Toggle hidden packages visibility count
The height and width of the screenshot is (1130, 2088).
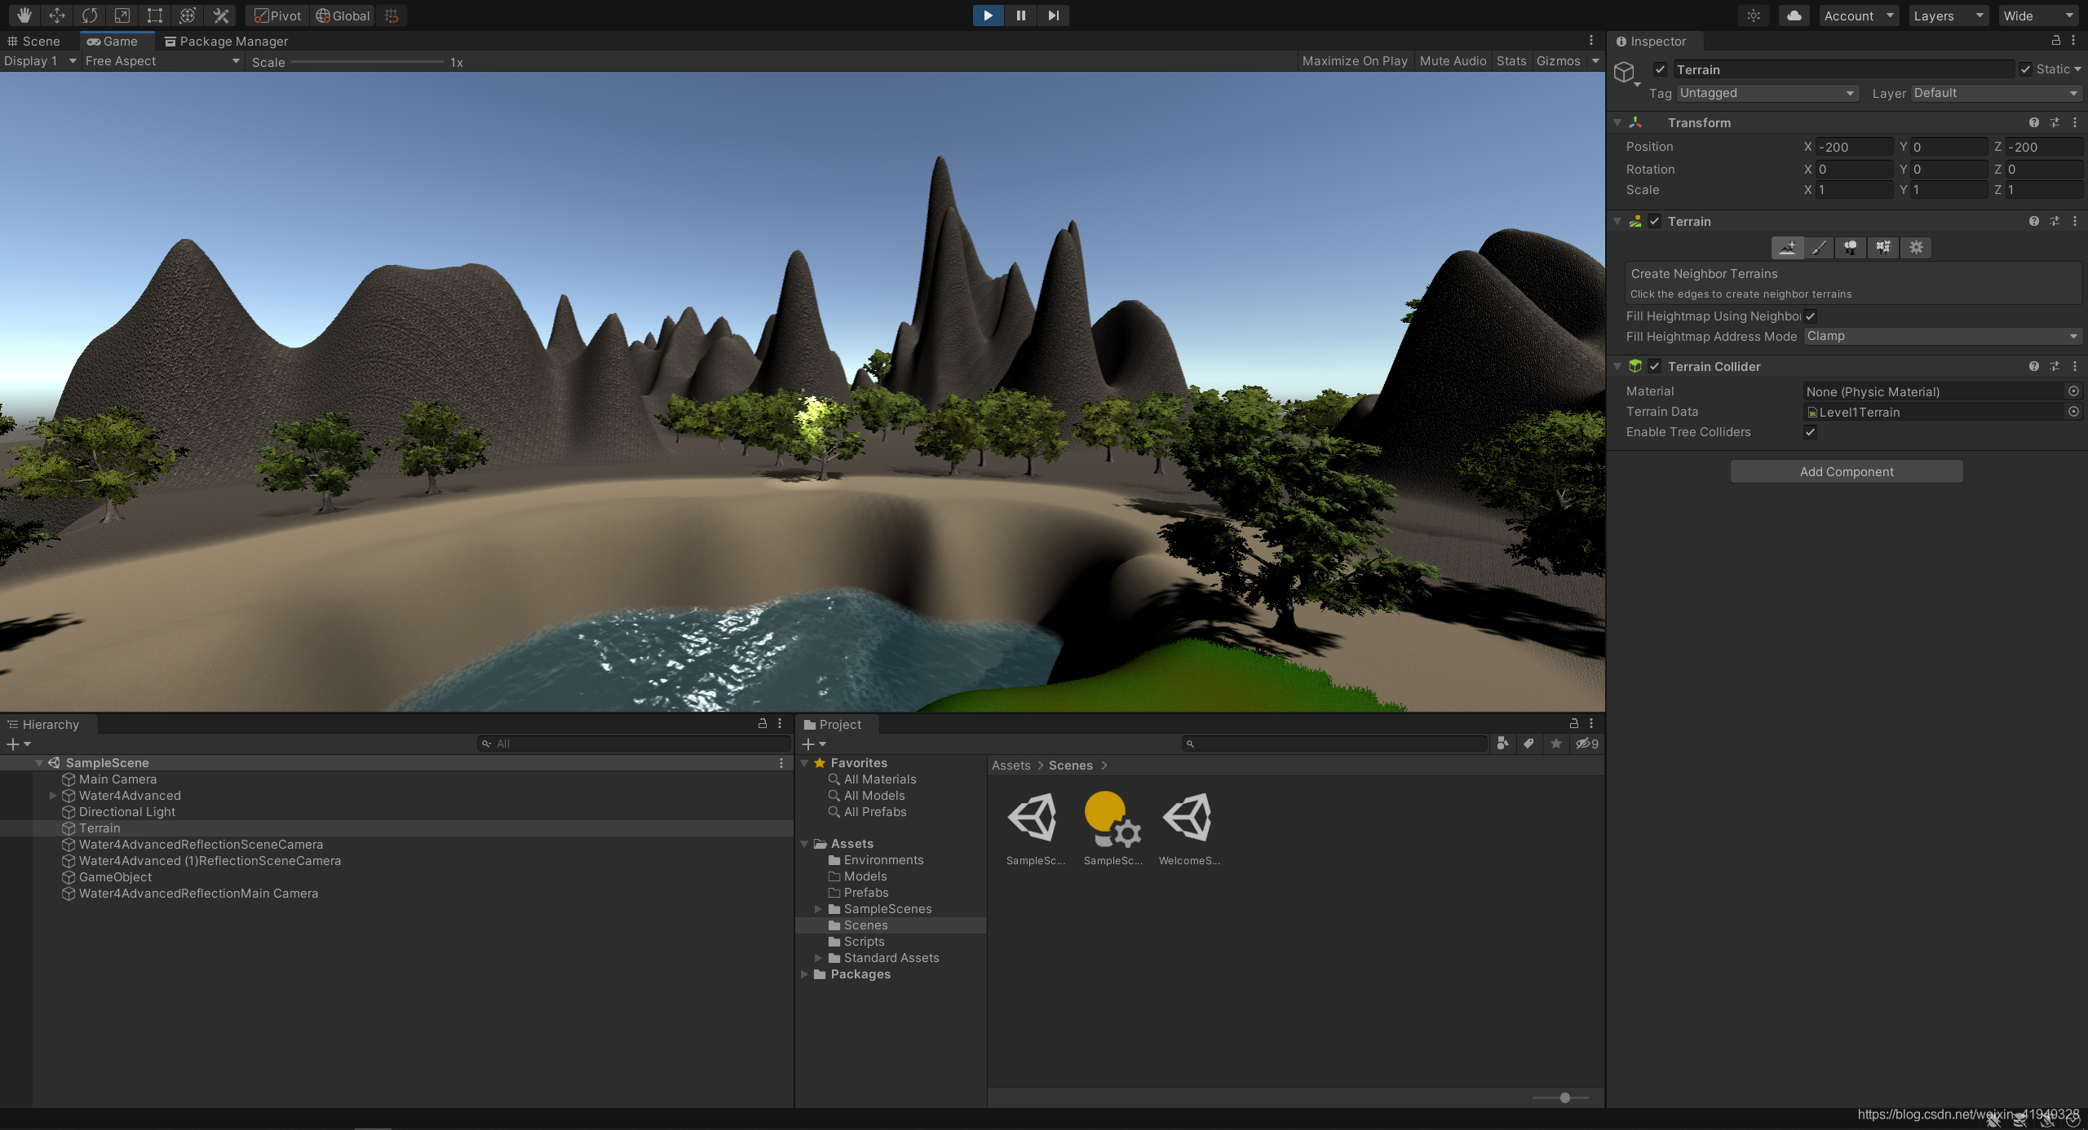1587,744
